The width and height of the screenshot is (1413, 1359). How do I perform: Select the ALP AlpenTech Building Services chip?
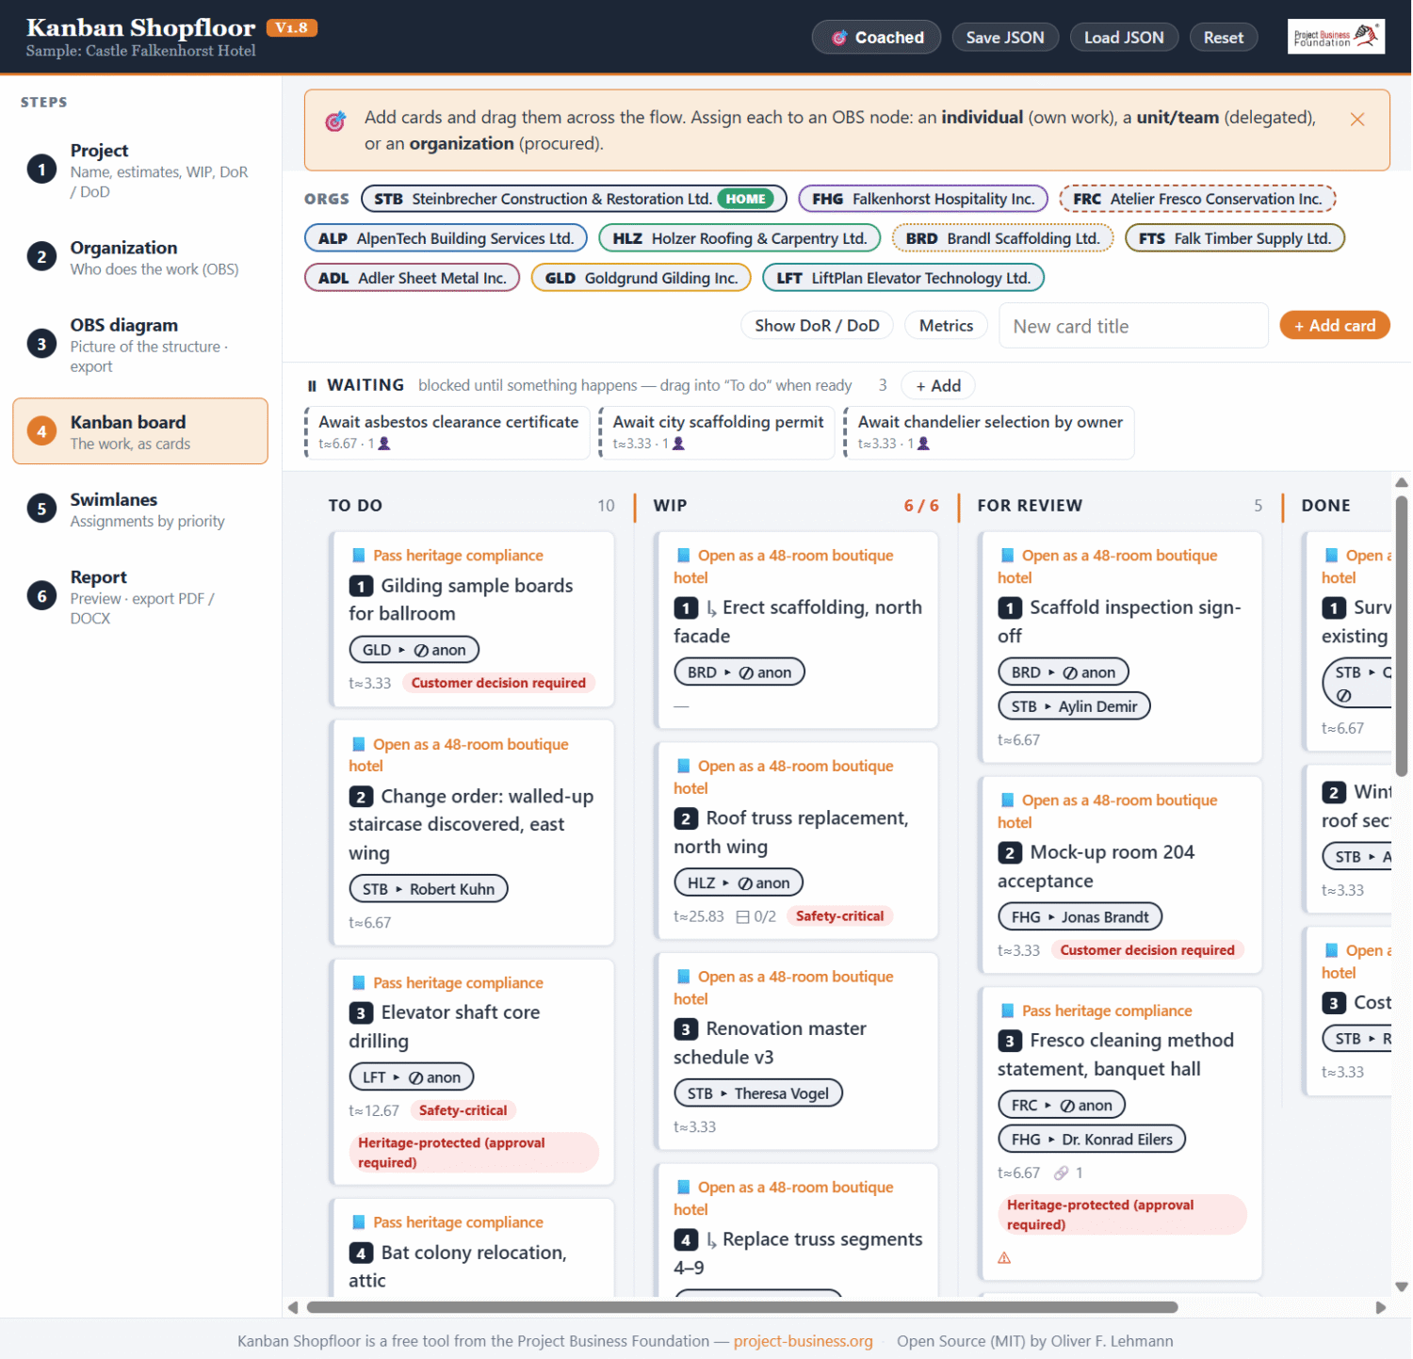[446, 238]
